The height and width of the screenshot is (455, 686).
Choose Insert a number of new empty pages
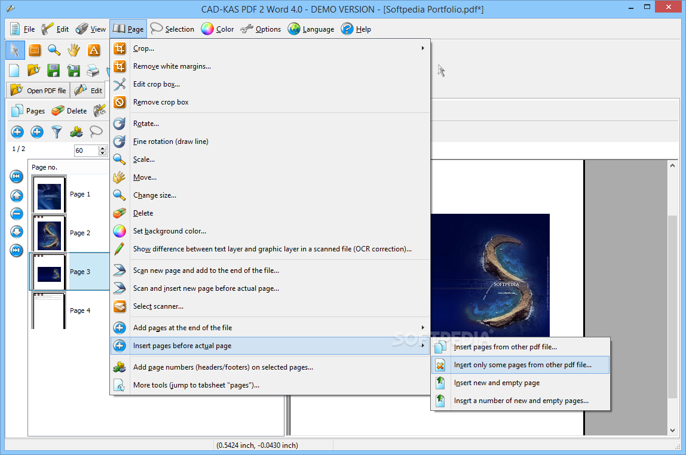point(520,401)
